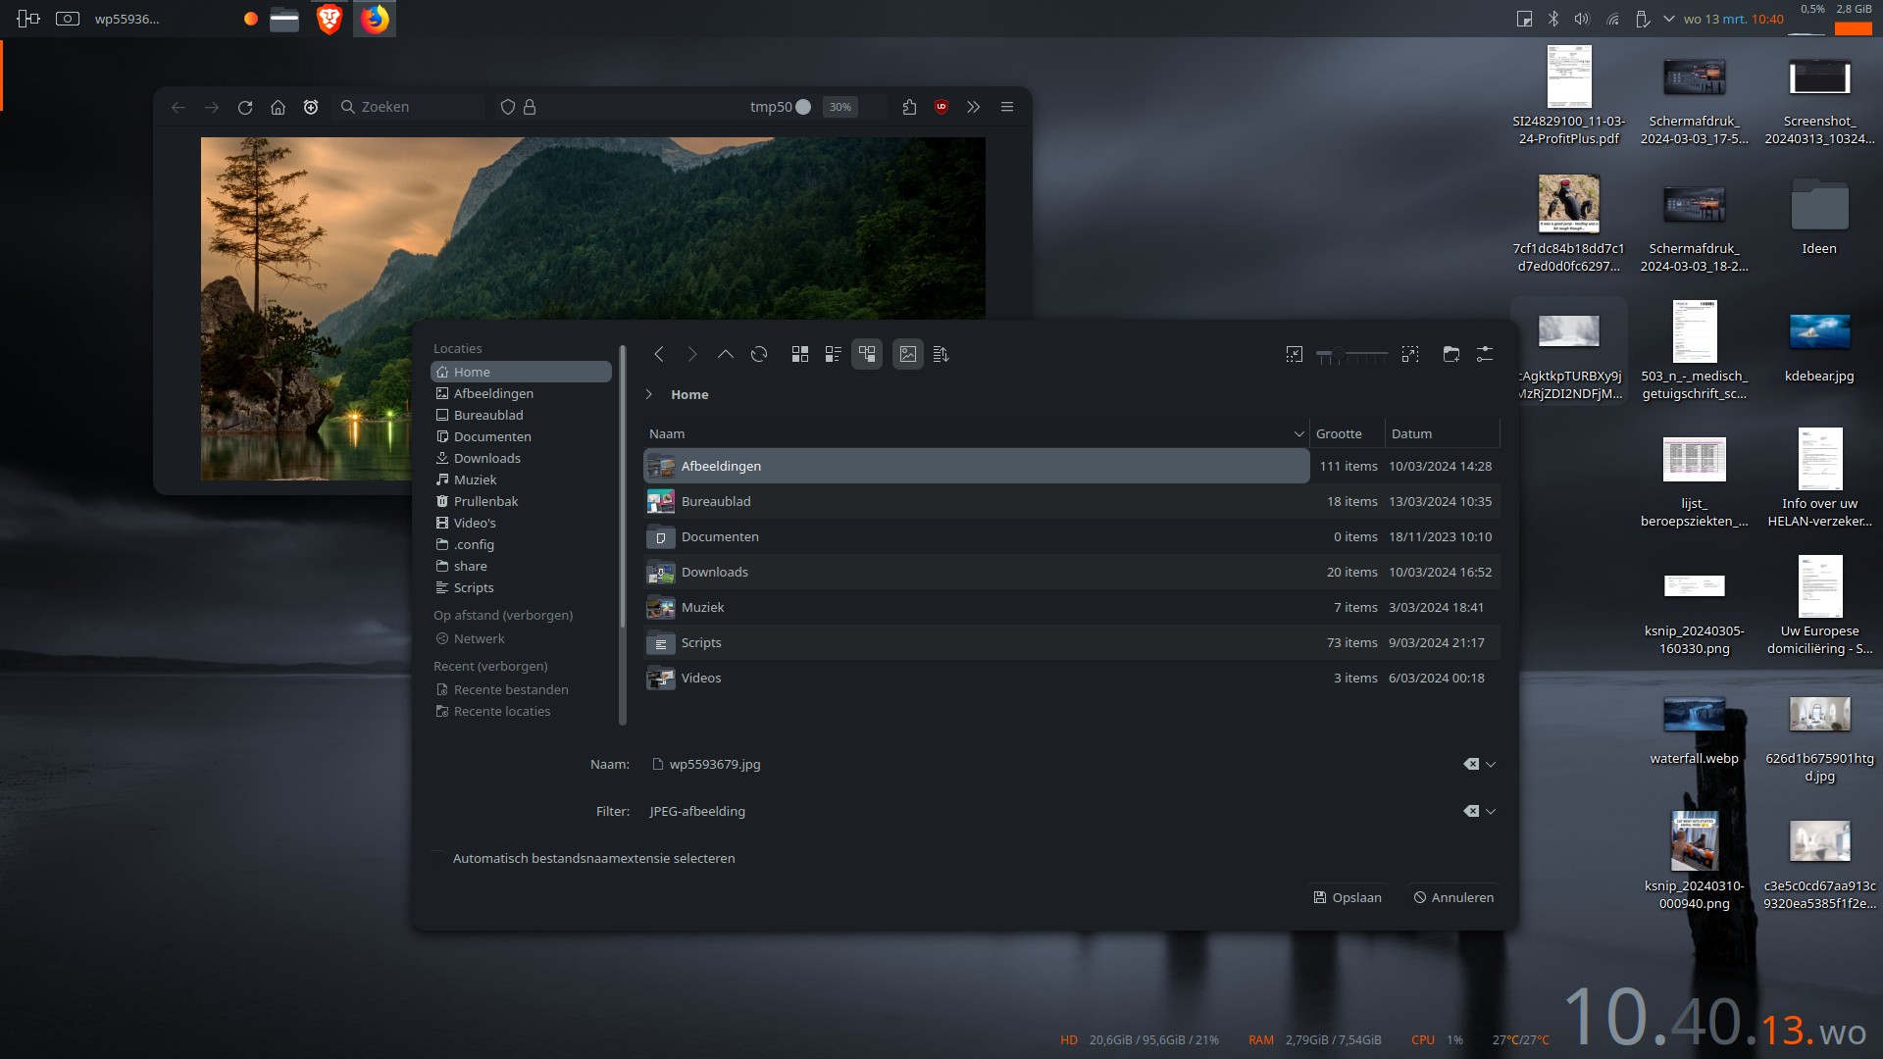Select the Scripts folder row
1883x1059 pixels.
[1071, 642]
